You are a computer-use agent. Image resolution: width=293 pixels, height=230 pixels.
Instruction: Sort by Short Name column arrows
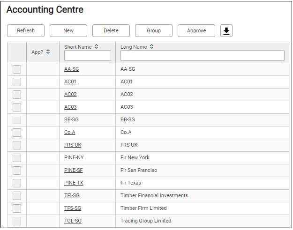pyautogui.click(x=97, y=47)
